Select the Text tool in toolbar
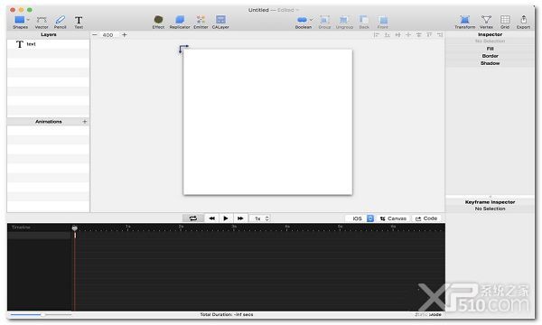 coord(79,22)
